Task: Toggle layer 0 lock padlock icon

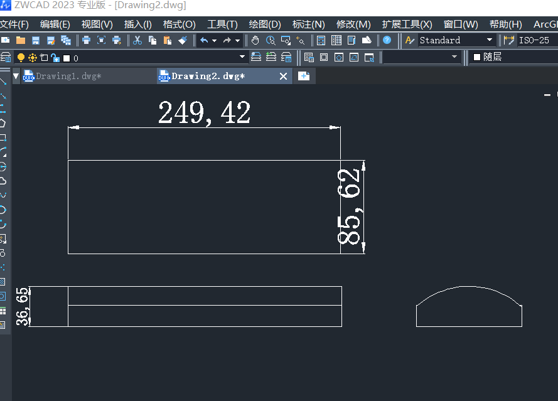Action: [55, 57]
